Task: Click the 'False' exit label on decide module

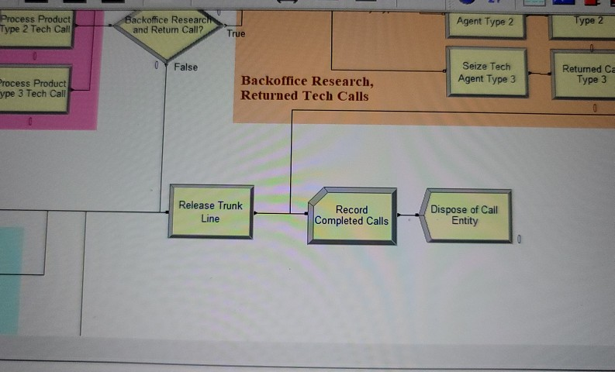Action: [185, 67]
